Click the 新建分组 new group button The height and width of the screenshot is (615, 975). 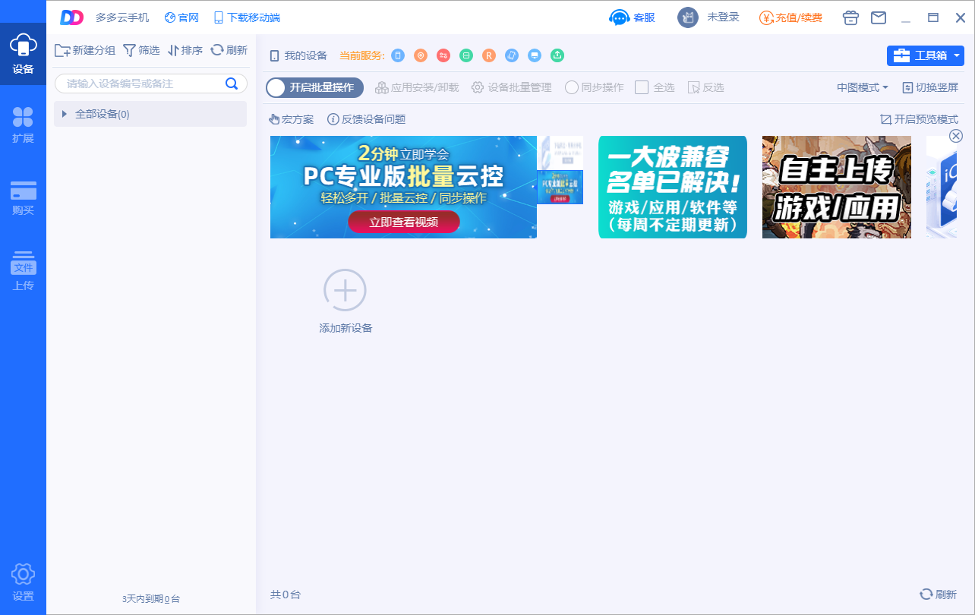point(85,50)
